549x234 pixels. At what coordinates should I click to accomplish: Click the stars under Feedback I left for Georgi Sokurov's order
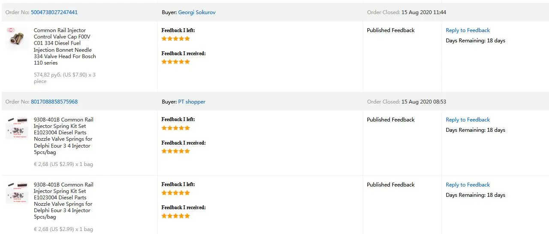tap(175, 39)
